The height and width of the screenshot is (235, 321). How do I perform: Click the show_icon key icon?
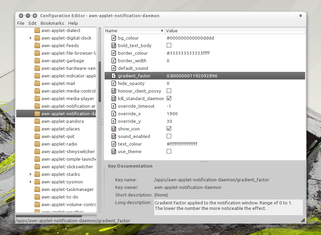click(x=114, y=129)
